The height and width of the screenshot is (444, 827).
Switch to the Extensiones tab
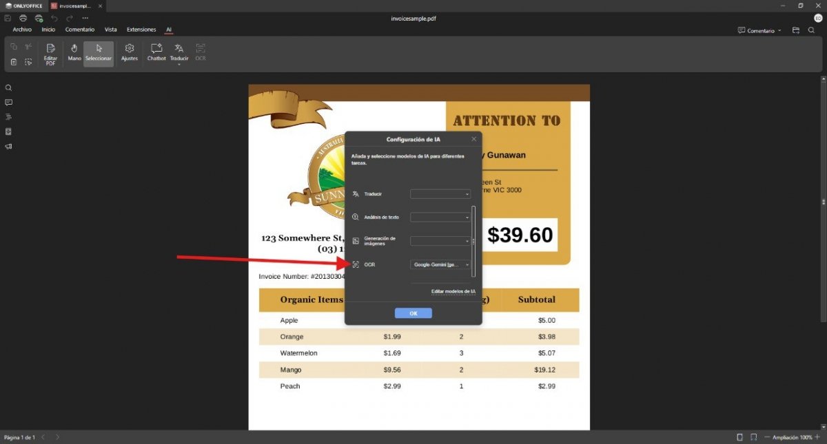coord(141,30)
